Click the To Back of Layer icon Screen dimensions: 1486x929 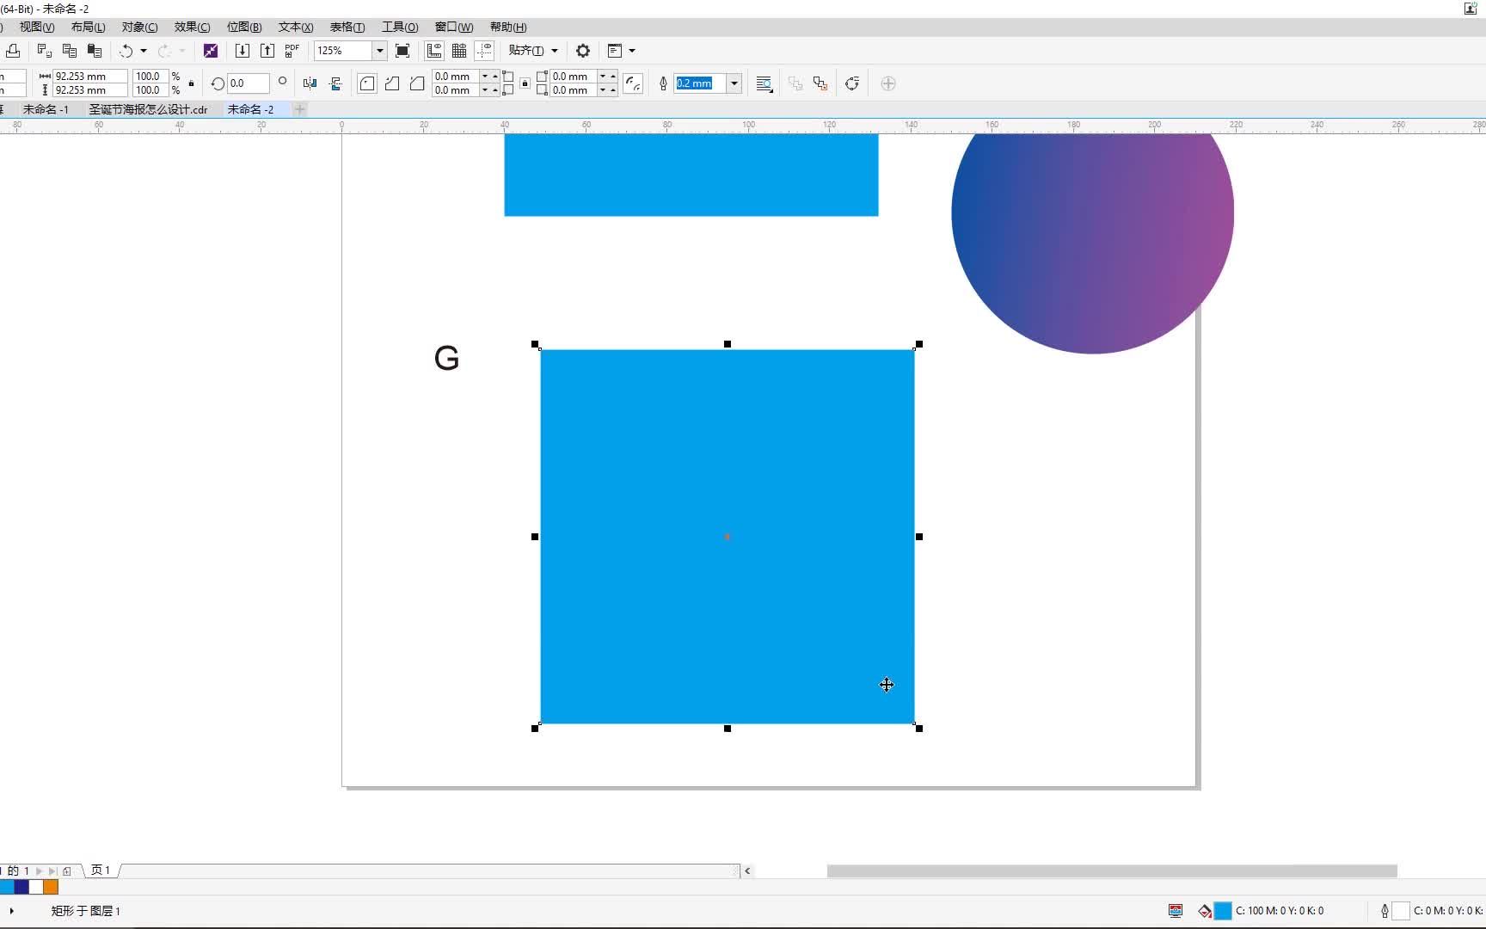coord(820,83)
